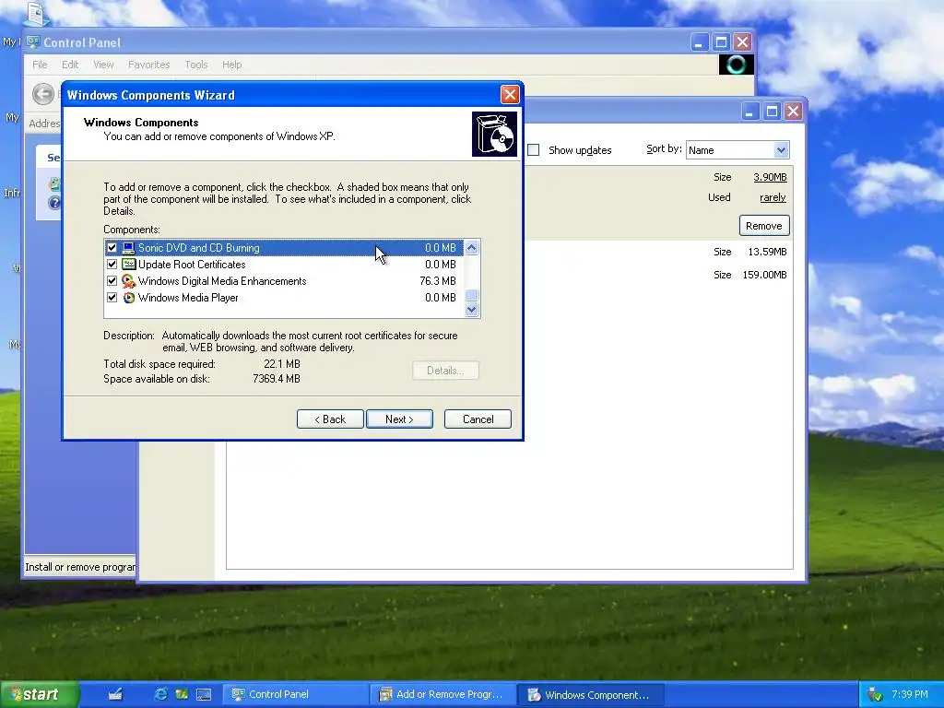Uncheck Update Root Certificates checkbox

click(112, 265)
